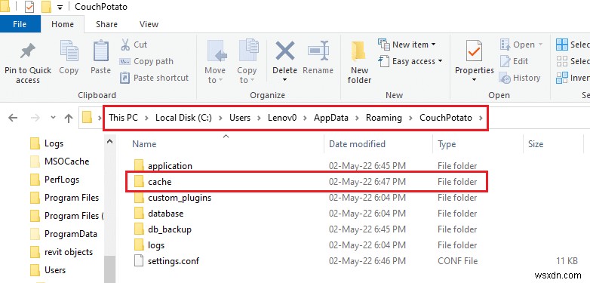Open the File menu

(x=20, y=24)
